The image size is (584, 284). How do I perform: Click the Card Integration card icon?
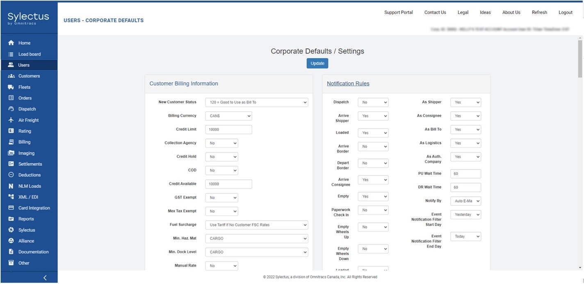tap(11, 208)
